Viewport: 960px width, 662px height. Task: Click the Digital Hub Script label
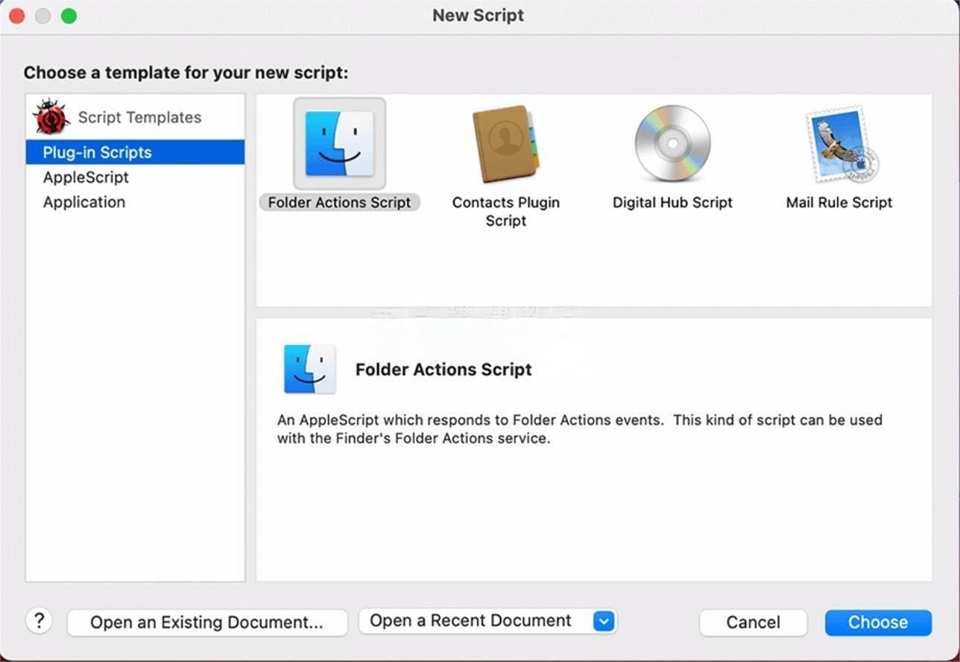(672, 203)
